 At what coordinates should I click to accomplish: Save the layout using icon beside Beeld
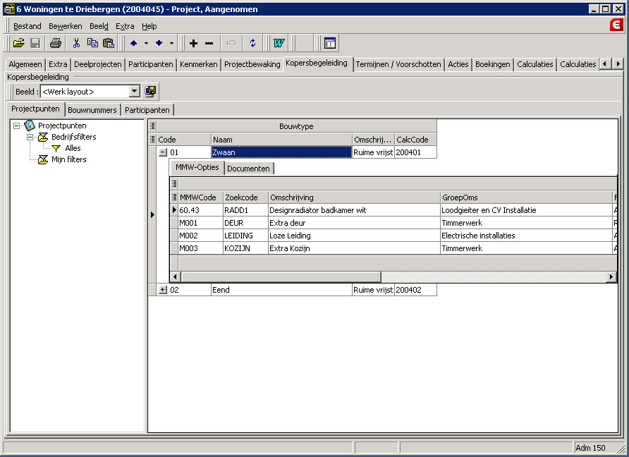[150, 91]
